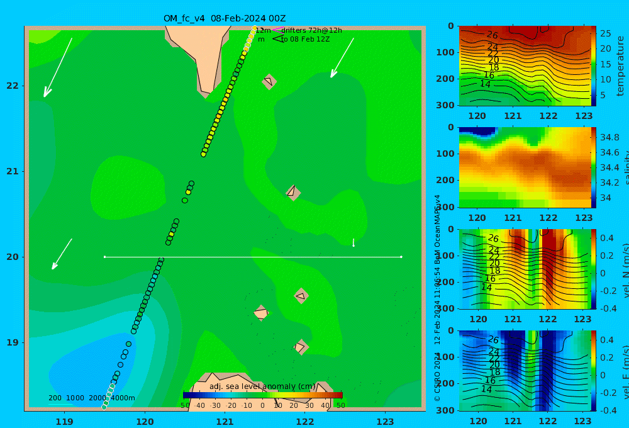Click '34.8' on the salinity color scale
The image size is (629, 428).
coord(610,137)
